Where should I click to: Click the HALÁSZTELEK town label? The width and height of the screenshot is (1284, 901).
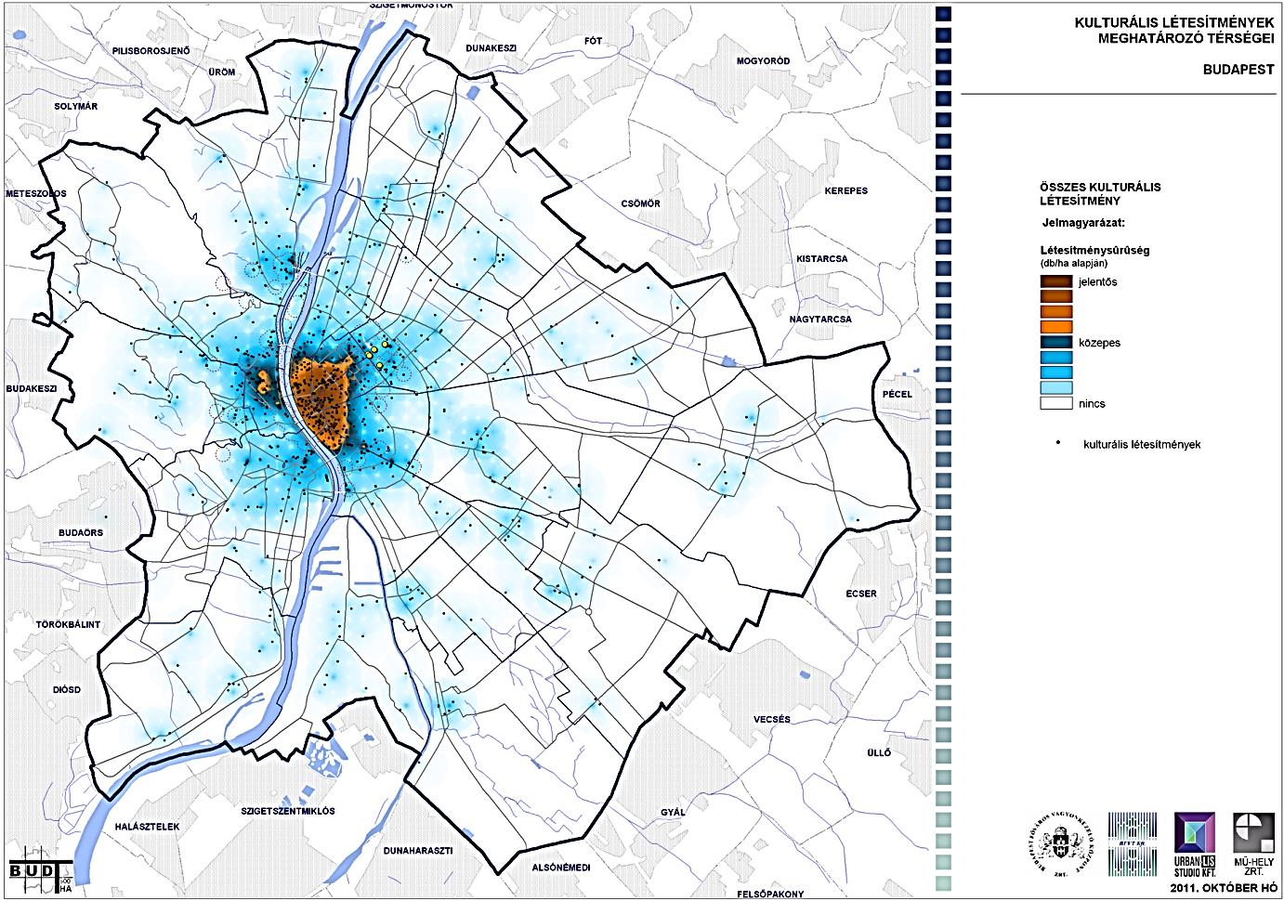pos(145,826)
